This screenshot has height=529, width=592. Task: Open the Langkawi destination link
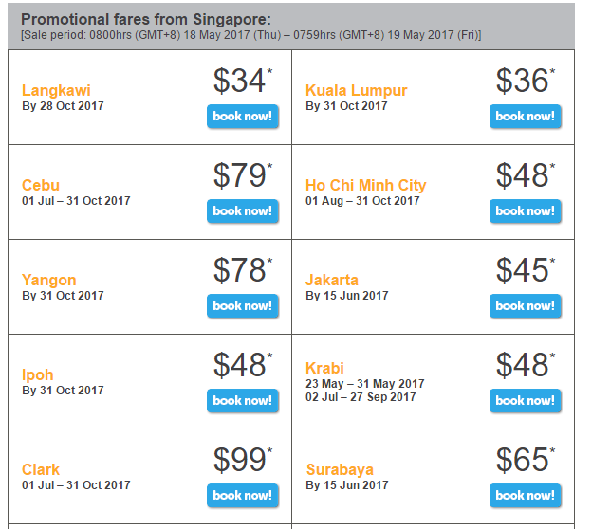click(56, 91)
